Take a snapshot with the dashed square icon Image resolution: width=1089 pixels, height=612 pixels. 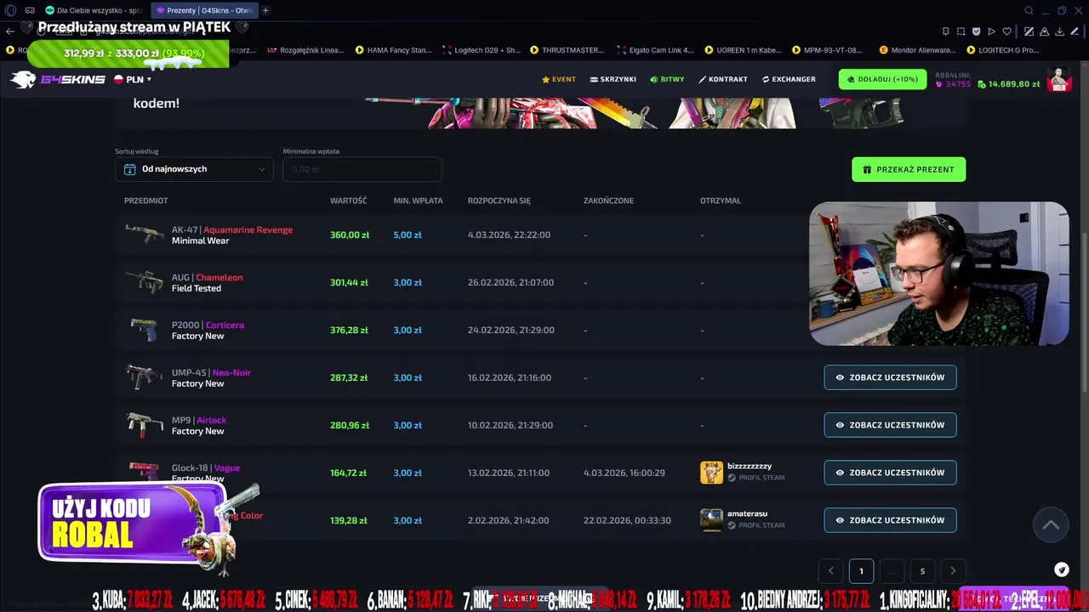(x=961, y=31)
